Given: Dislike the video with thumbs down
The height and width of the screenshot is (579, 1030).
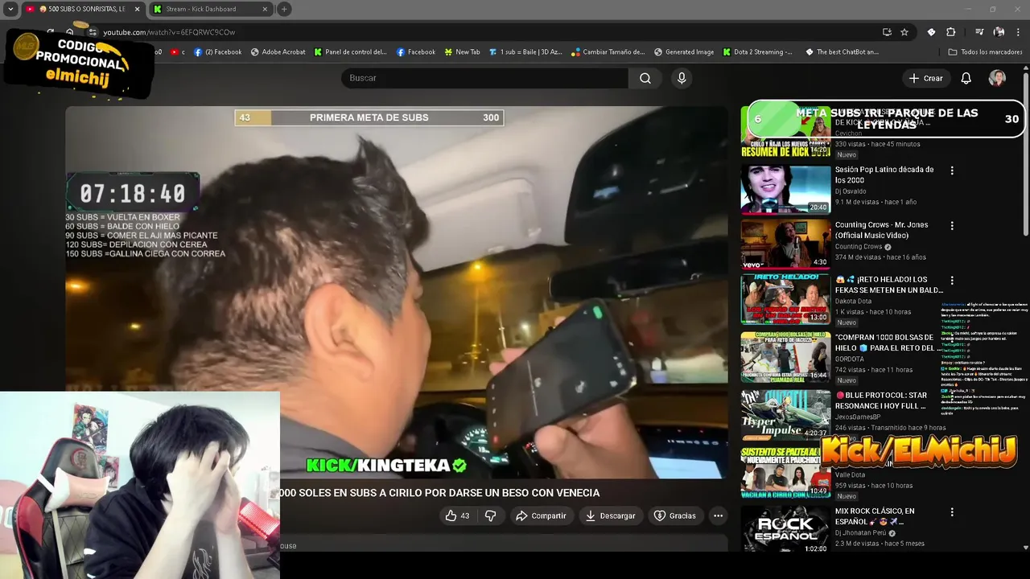Looking at the screenshot, I should 490,515.
